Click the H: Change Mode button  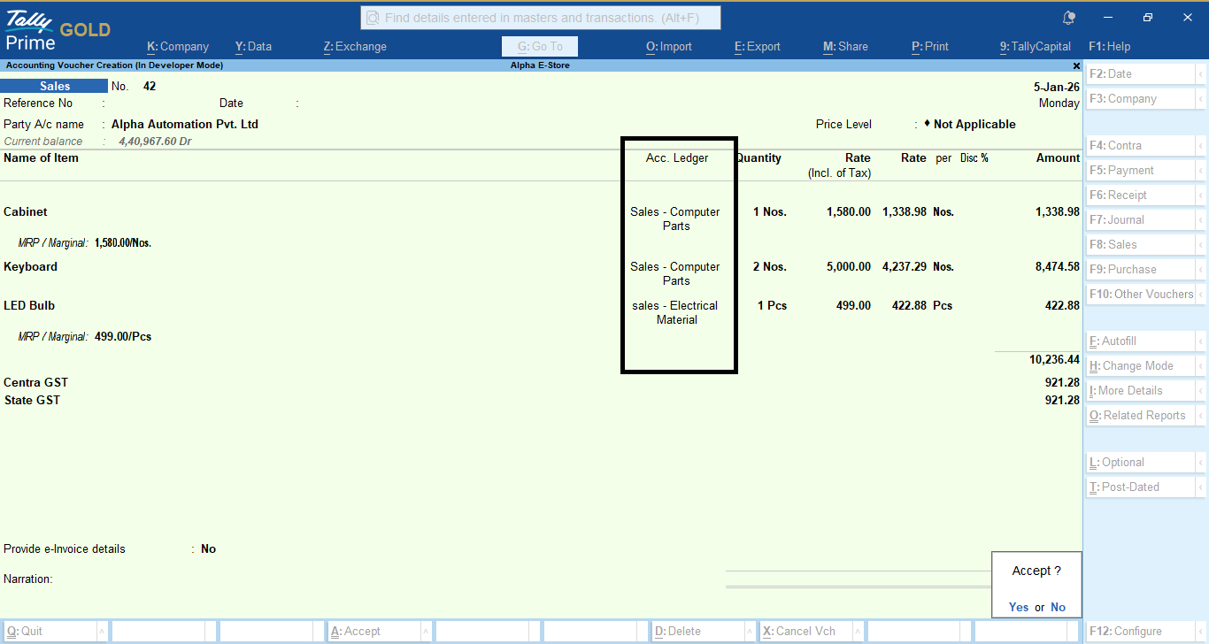point(1141,366)
